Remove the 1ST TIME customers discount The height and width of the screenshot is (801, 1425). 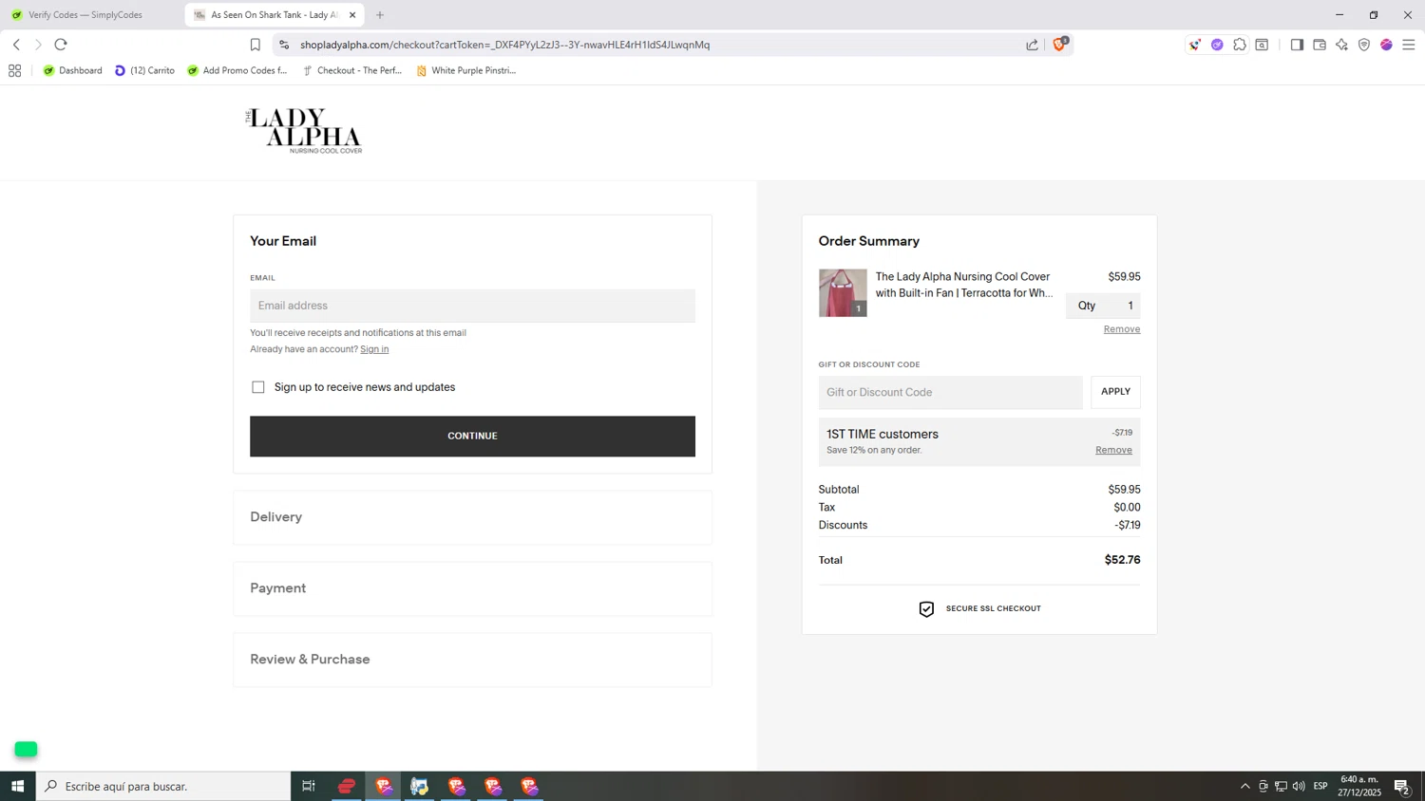[x=1113, y=450]
